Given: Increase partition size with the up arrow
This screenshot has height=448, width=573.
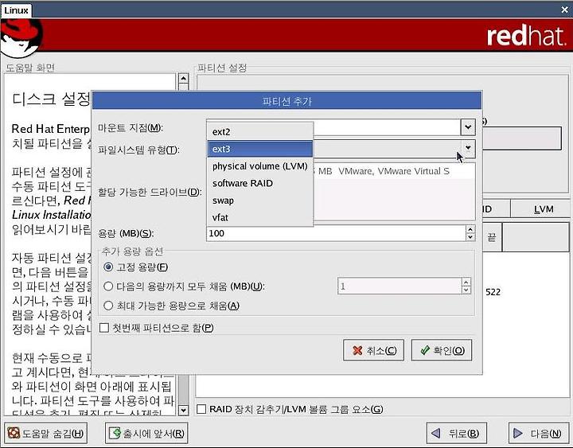Looking at the screenshot, I should pyautogui.click(x=470, y=229).
